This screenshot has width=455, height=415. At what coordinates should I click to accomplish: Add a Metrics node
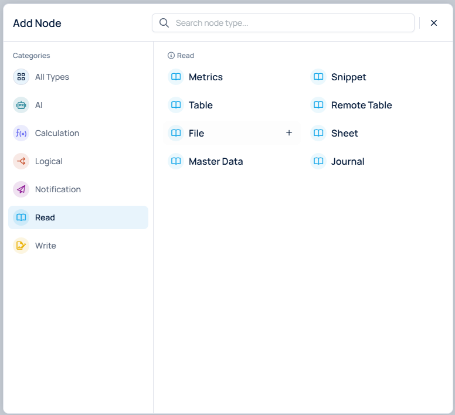click(205, 77)
